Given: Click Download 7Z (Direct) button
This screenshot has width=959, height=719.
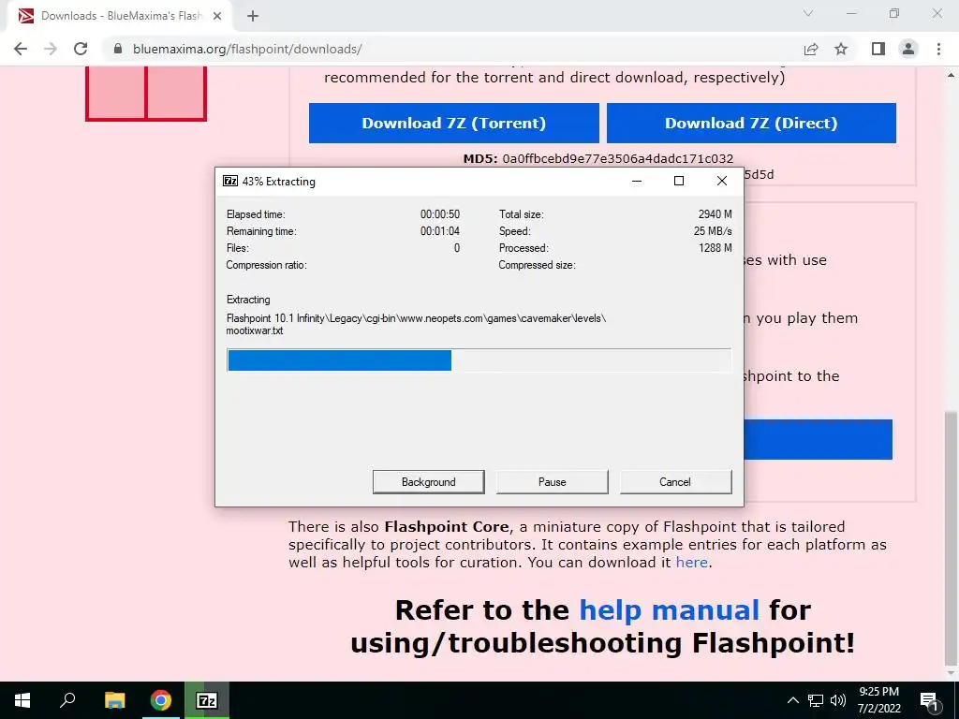Looking at the screenshot, I should click(x=751, y=123).
